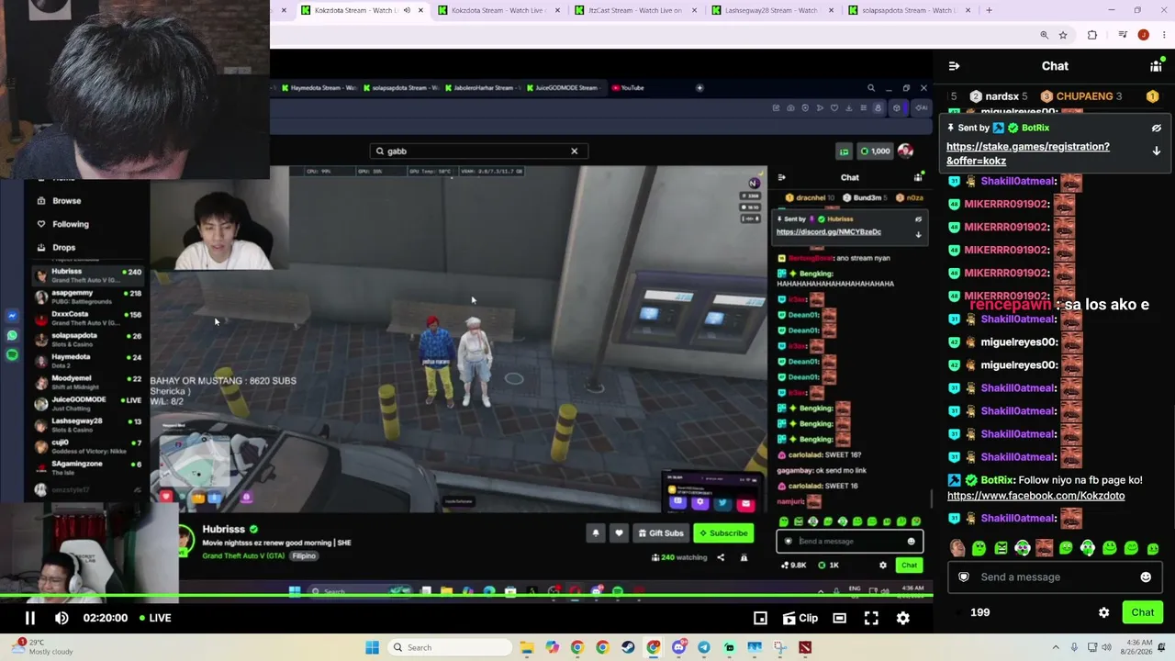
Task: Create a Clip of the stream
Action: pyautogui.click(x=800, y=618)
